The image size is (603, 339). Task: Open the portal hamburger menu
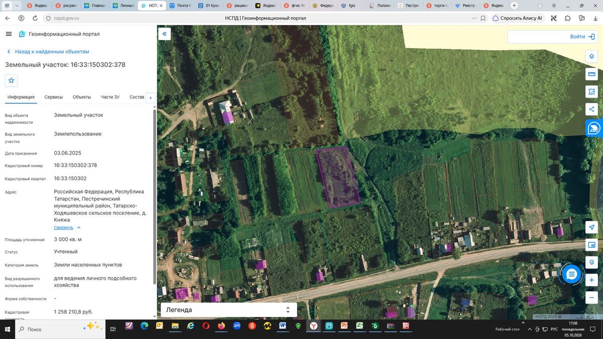(x=9, y=34)
